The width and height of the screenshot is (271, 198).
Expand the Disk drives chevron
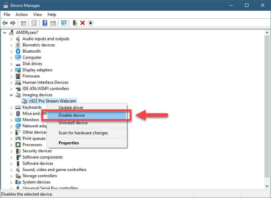tap(11, 64)
